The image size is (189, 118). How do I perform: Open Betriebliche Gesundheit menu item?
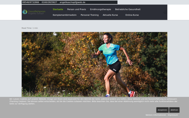coord(128,9)
